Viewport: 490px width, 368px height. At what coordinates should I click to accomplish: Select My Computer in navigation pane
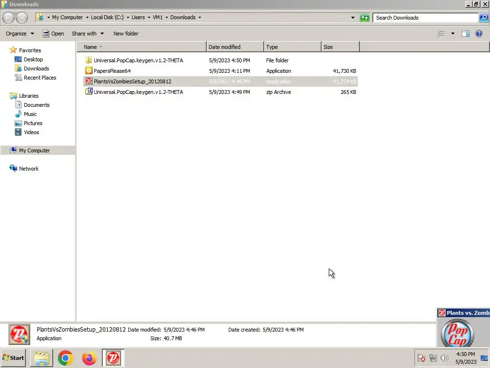coord(34,150)
